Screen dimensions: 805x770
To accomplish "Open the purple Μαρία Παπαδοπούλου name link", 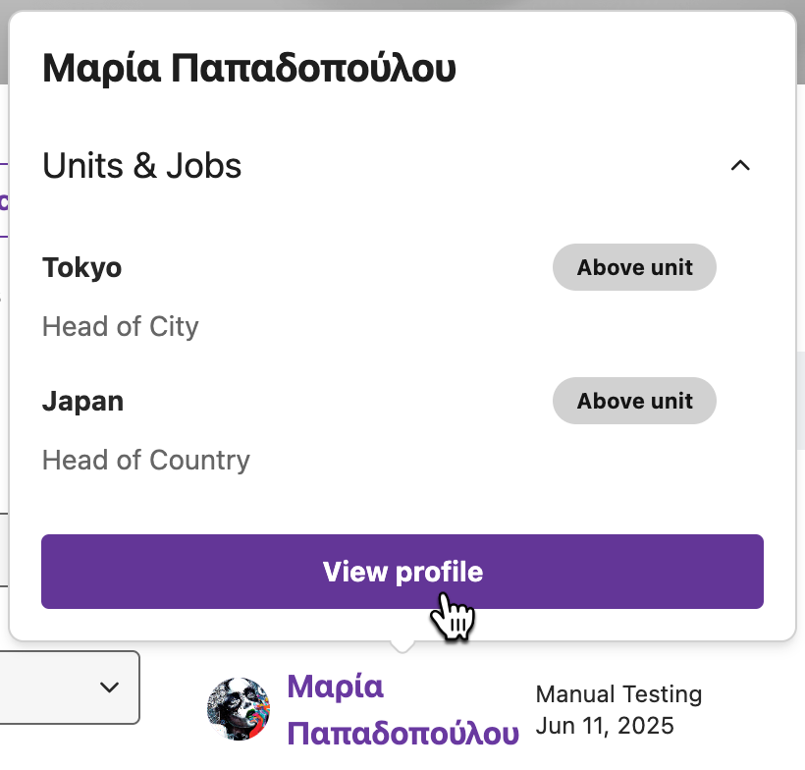I will pos(402,709).
